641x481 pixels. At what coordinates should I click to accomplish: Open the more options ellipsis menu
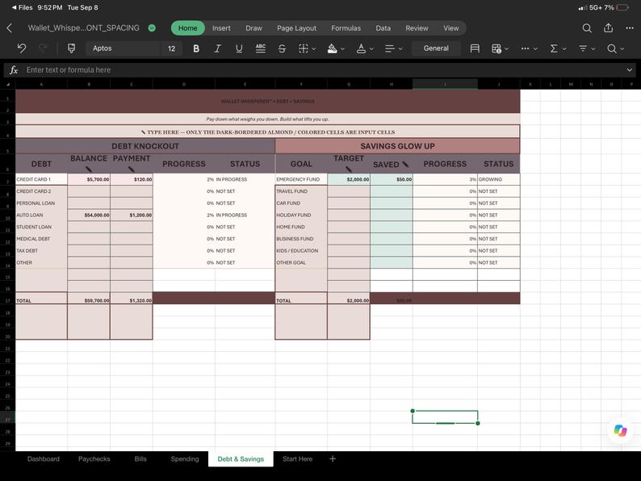pyautogui.click(x=630, y=27)
